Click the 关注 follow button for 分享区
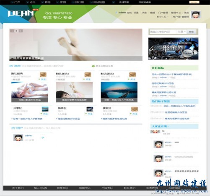 (44, 114)
